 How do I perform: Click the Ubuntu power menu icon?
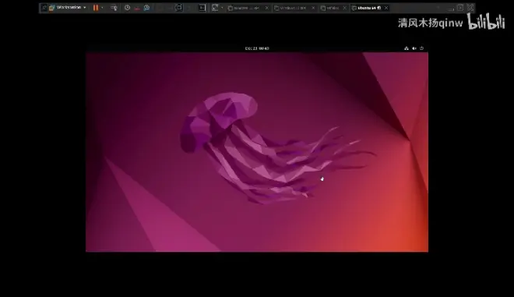pyautogui.click(x=421, y=48)
